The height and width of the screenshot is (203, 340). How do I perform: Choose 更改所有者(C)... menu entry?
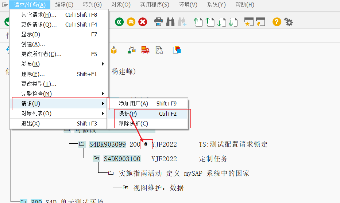[59, 54]
